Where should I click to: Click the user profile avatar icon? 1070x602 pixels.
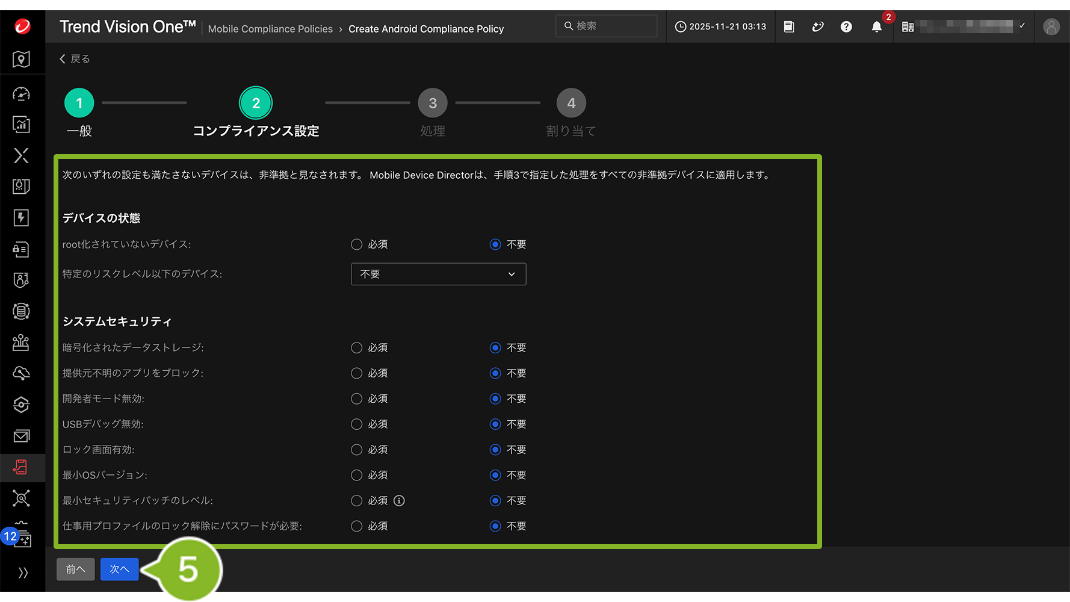click(x=1051, y=26)
